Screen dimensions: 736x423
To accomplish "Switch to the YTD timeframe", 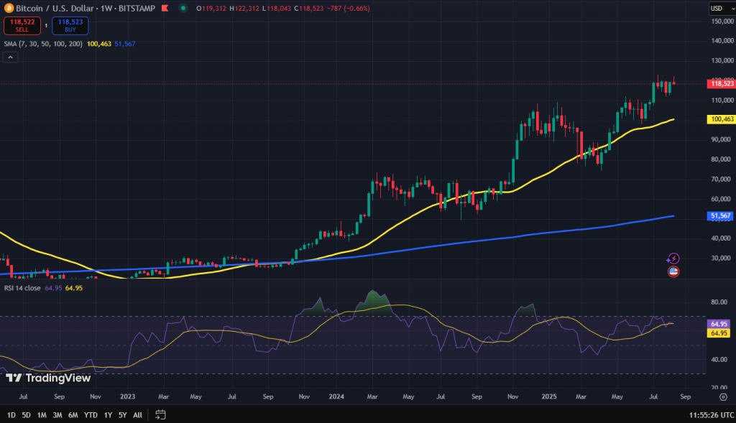I will pyautogui.click(x=91, y=414).
